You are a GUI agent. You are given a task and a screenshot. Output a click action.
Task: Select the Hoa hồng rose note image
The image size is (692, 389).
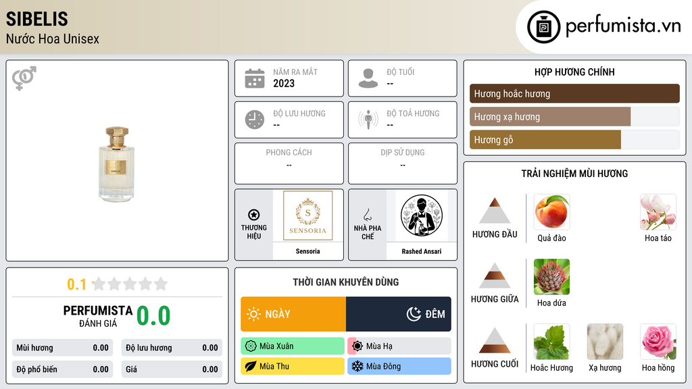(x=658, y=342)
